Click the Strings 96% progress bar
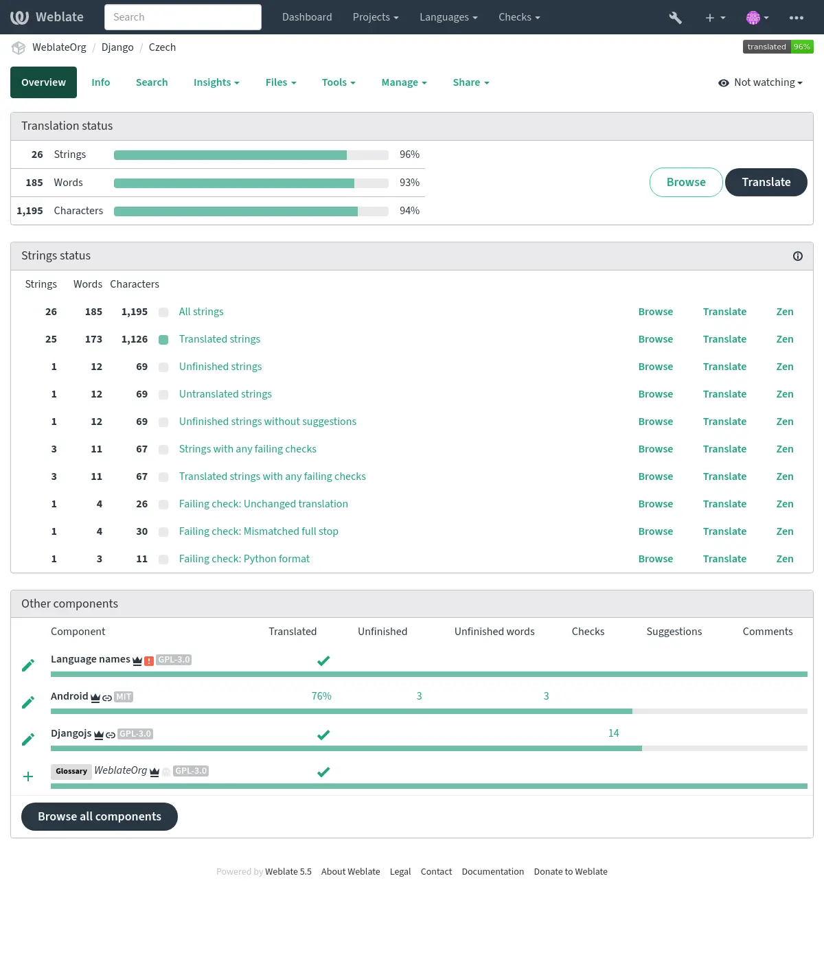This screenshot has height=955, width=824. (x=251, y=155)
